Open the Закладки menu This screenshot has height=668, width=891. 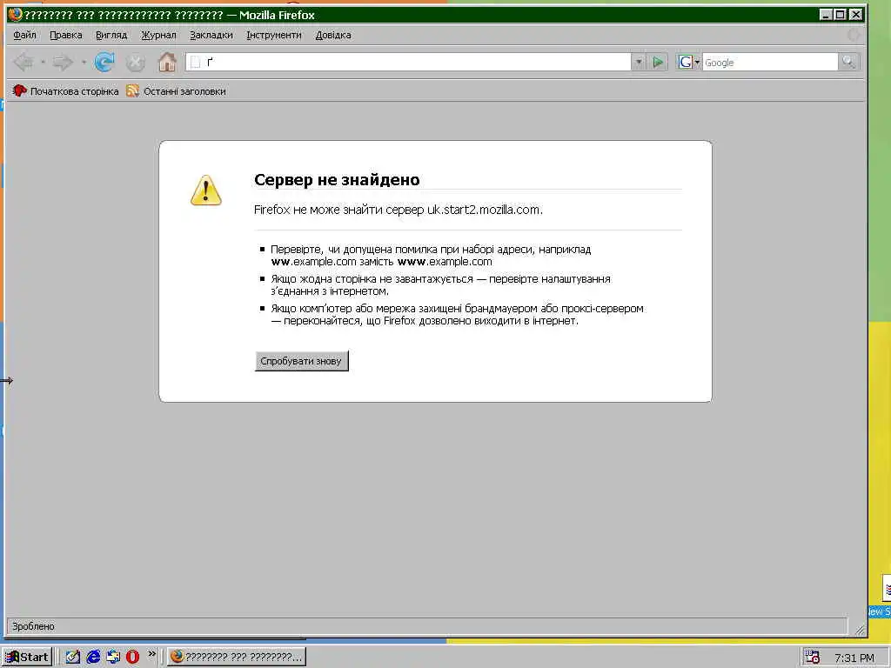tap(211, 35)
